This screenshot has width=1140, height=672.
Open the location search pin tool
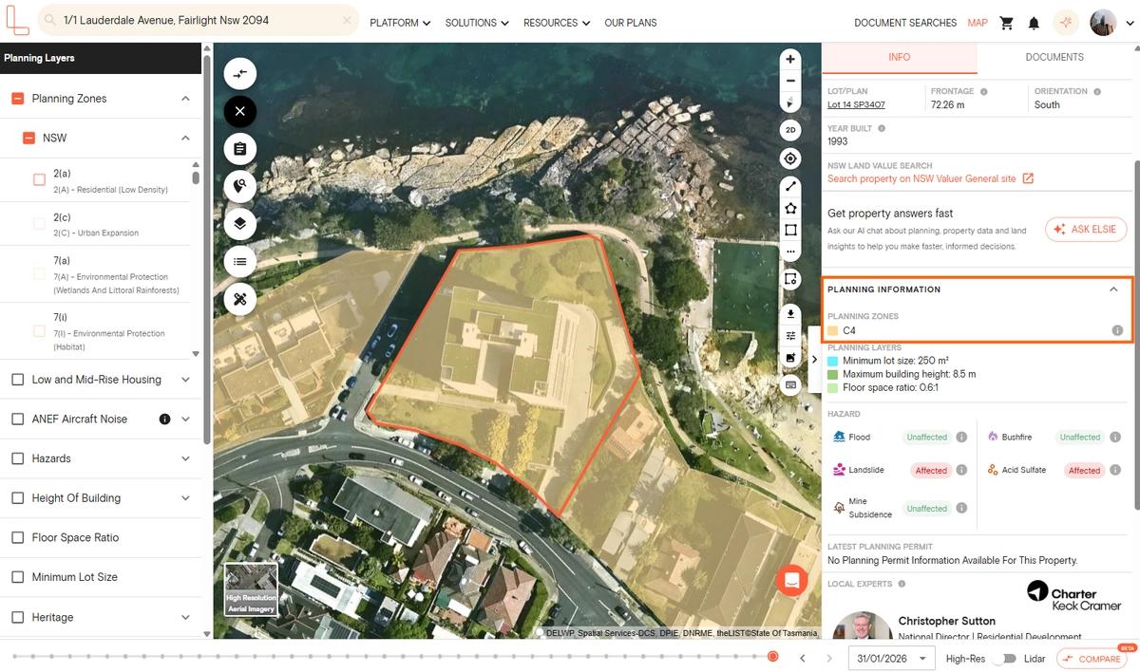tap(239, 187)
